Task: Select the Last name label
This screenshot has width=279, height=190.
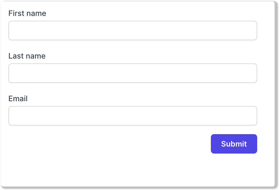Action: coord(27,56)
